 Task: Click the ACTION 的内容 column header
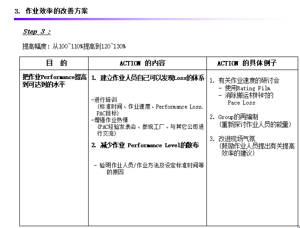tap(142, 63)
